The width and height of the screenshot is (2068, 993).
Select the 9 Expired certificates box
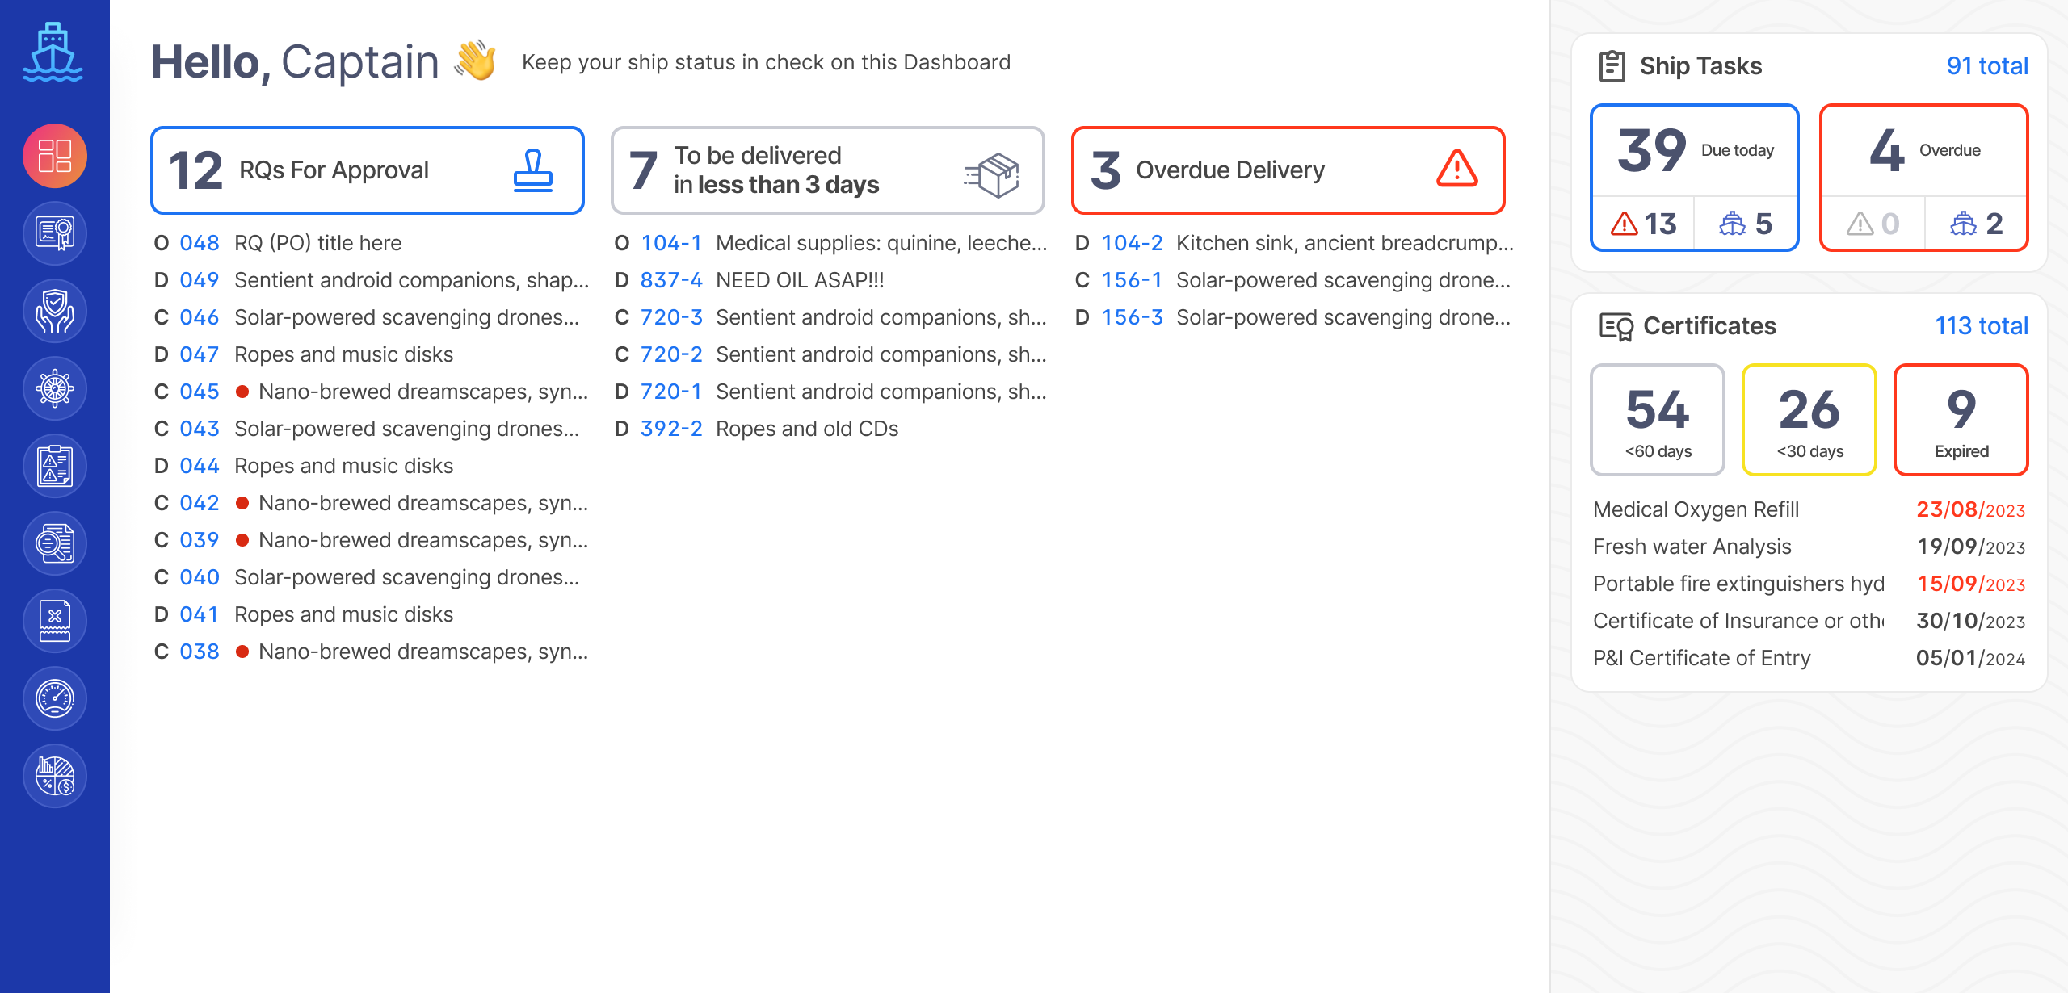point(1961,420)
